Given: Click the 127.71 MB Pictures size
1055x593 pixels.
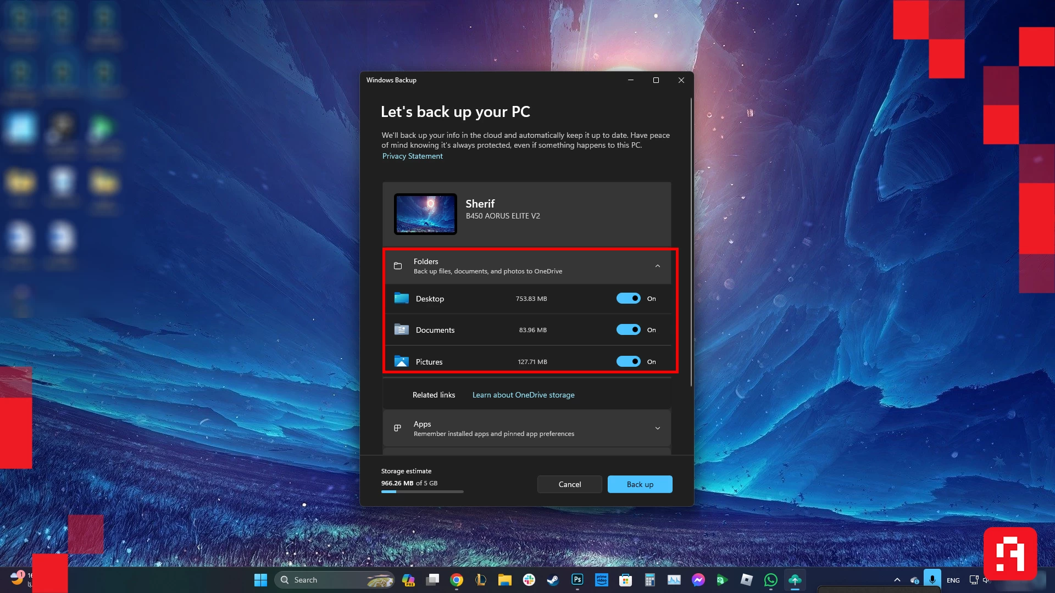Looking at the screenshot, I should [x=532, y=362].
